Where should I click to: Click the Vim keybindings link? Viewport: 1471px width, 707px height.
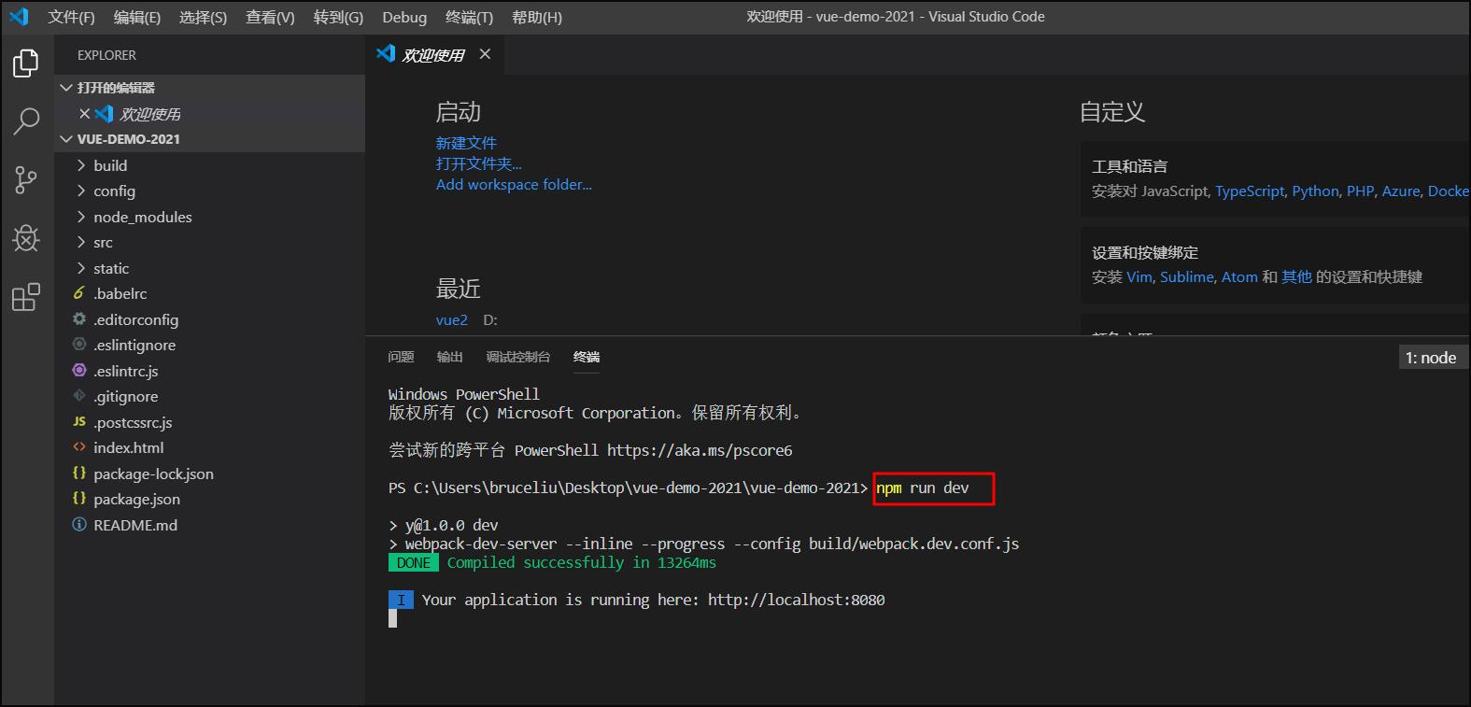click(1139, 276)
